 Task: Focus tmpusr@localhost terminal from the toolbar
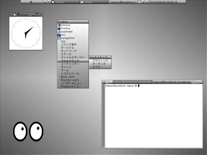[123, 2]
